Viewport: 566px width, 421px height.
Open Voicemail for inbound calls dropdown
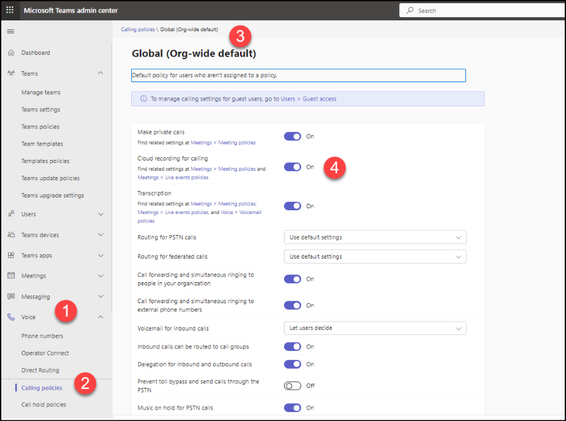[x=374, y=329]
